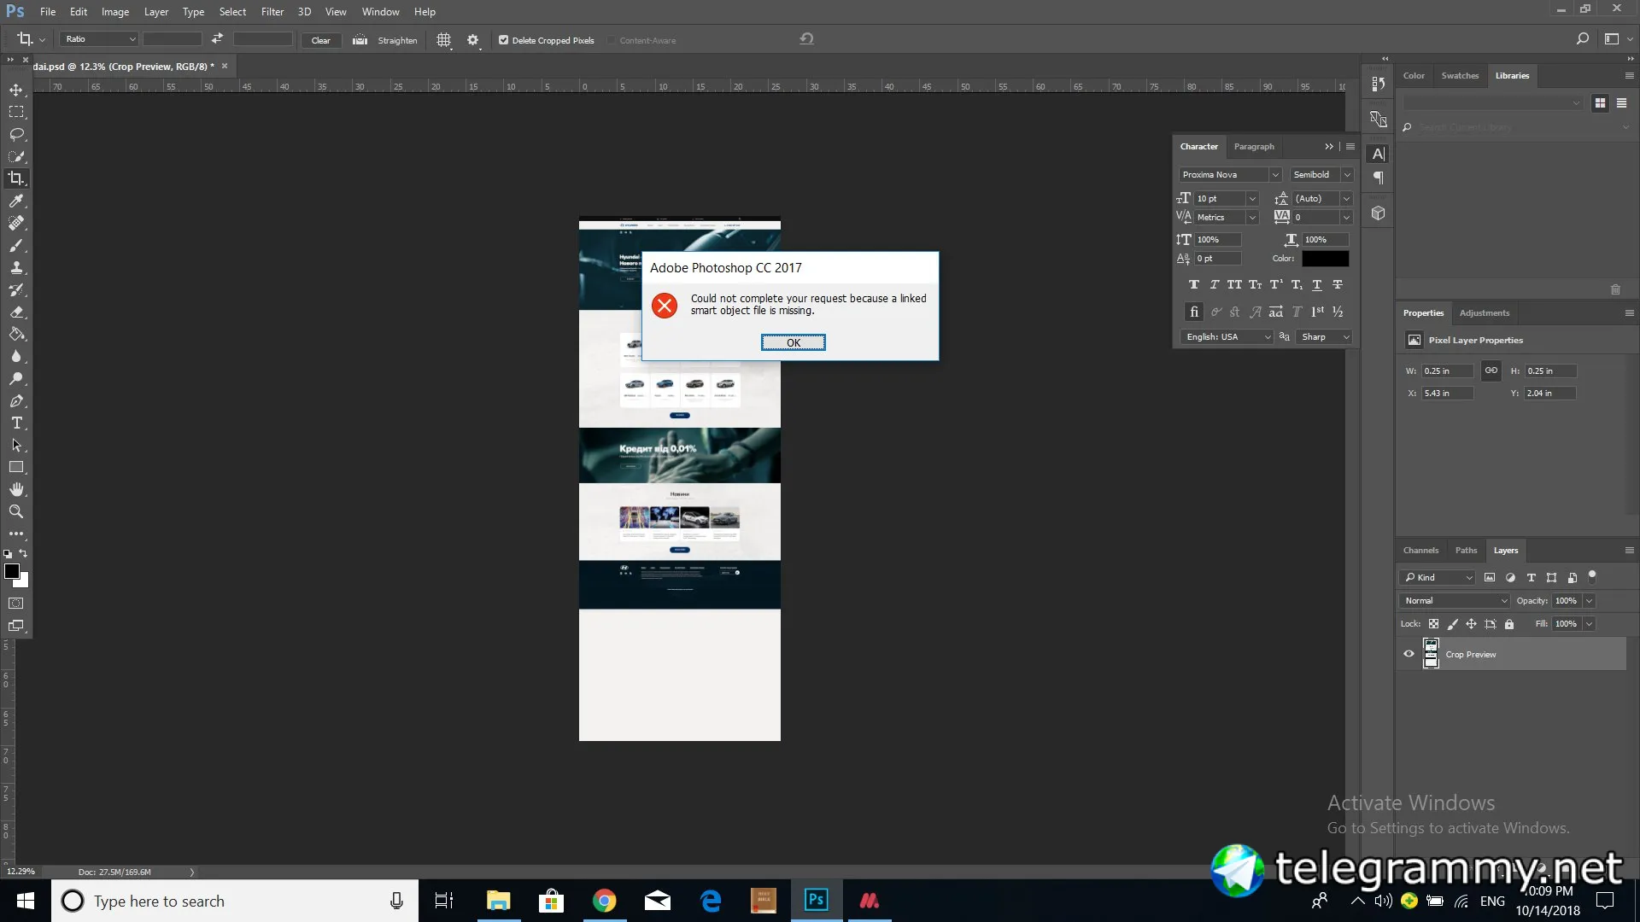The height and width of the screenshot is (922, 1640).
Task: Open the Filter menu
Action: pyautogui.click(x=272, y=12)
